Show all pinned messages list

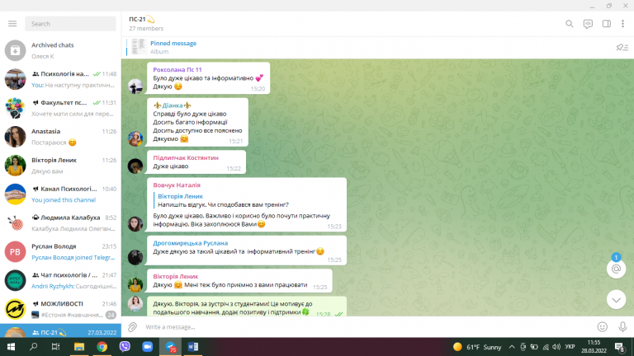(622, 47)
